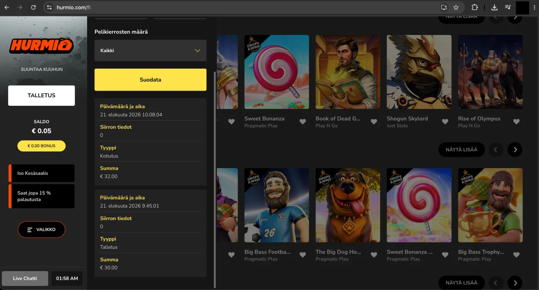
Task: Click the 01:58 AM clock display
Action: tap(67, 278)
